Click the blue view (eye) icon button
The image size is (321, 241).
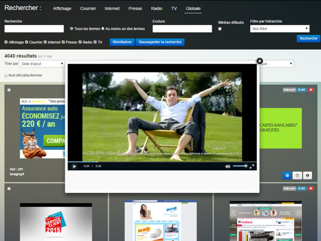[x=287, y=175]
